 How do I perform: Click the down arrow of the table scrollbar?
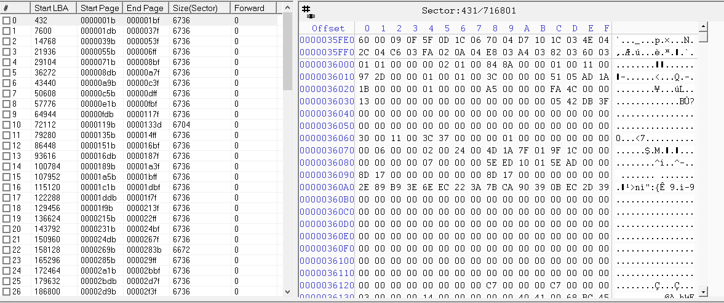click(x=288, y=291)
